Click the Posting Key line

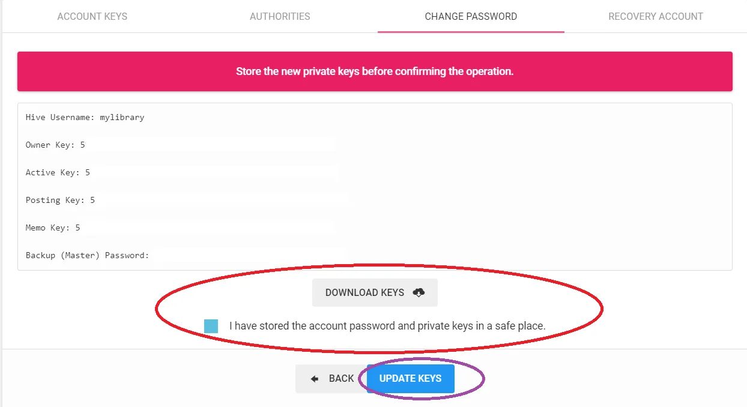tap(60, 200)
